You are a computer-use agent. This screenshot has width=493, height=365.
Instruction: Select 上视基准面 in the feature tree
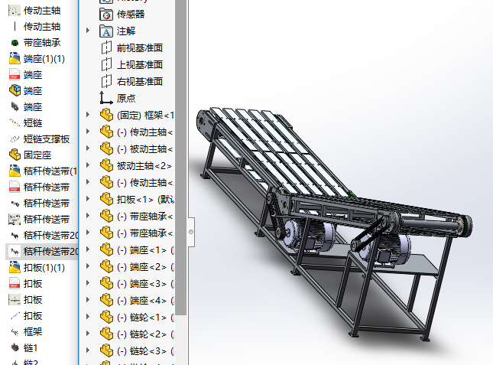pyautogui.click(x=140, y=65)
